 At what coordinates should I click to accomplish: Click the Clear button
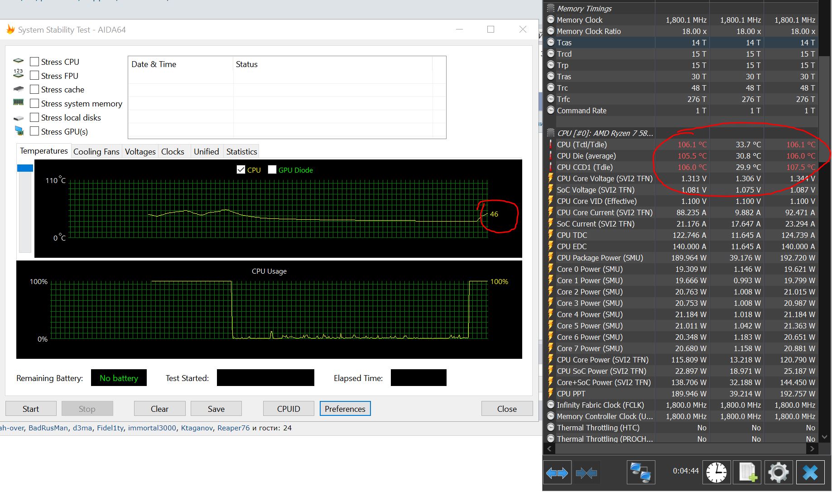(159, 409)
